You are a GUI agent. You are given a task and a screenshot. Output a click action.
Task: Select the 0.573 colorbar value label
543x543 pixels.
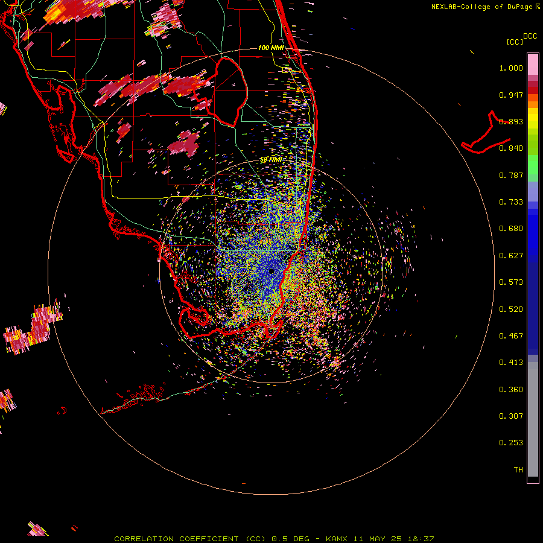[511, 282]
